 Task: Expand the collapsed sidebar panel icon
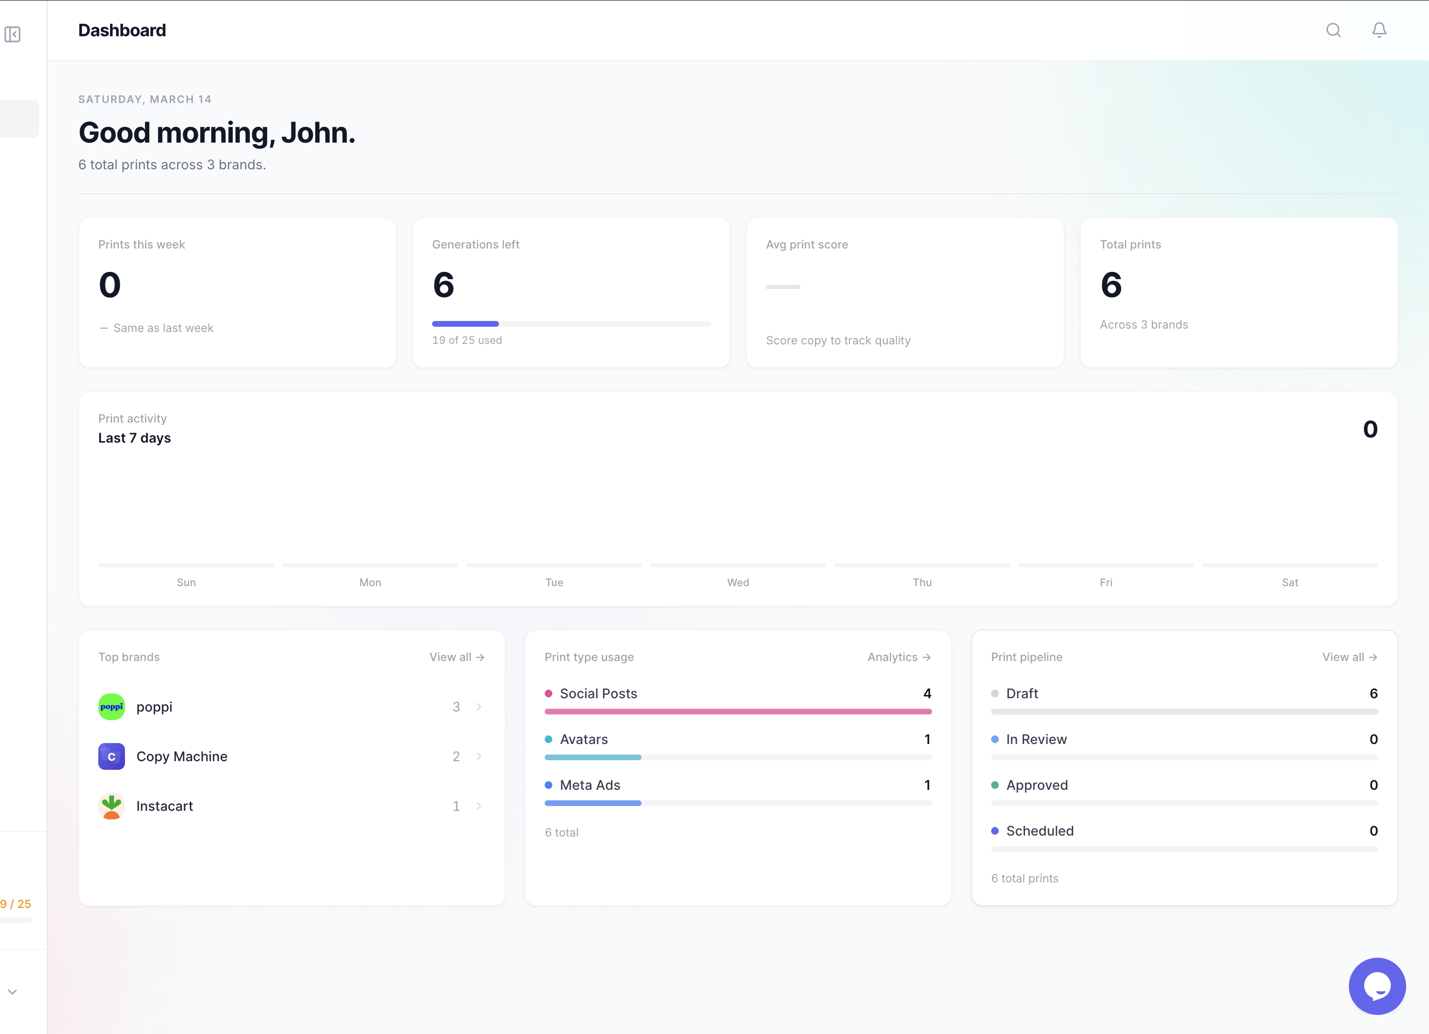tap(12, 34)
